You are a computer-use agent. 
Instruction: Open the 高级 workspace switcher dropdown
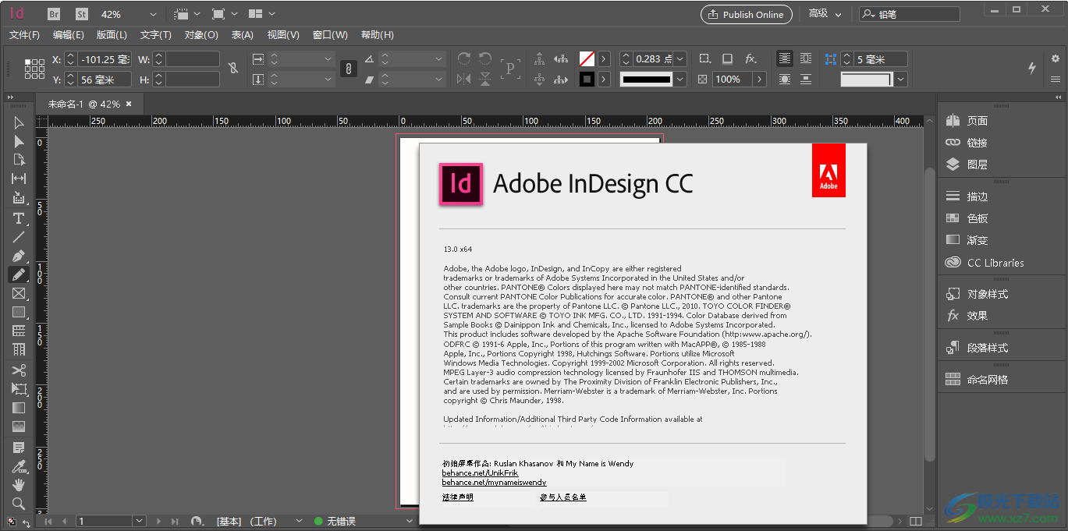[824, 13]
